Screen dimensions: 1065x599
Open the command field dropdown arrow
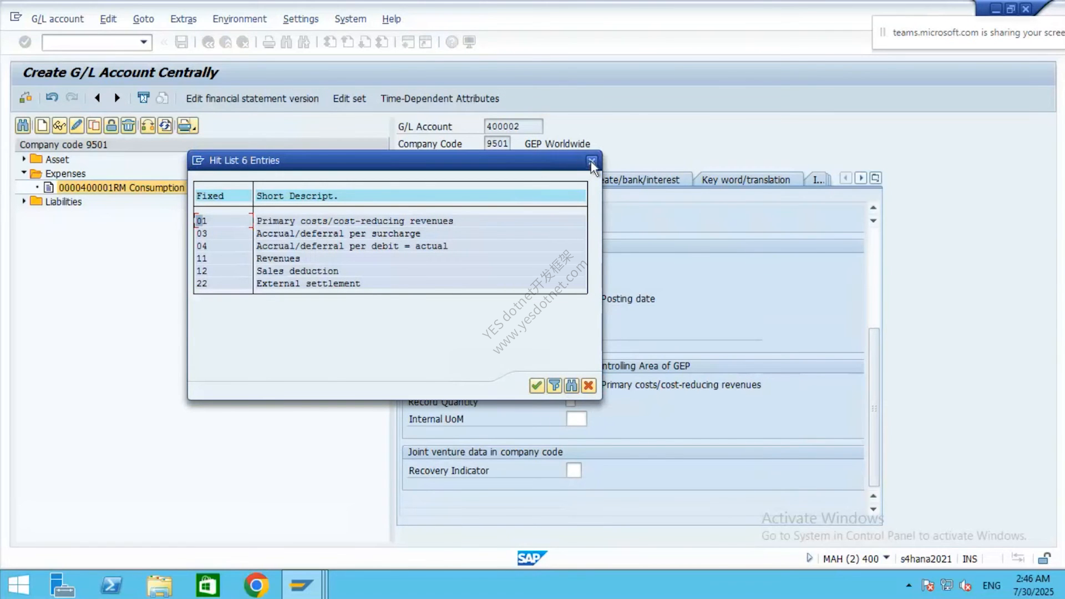tap(144, 42)
